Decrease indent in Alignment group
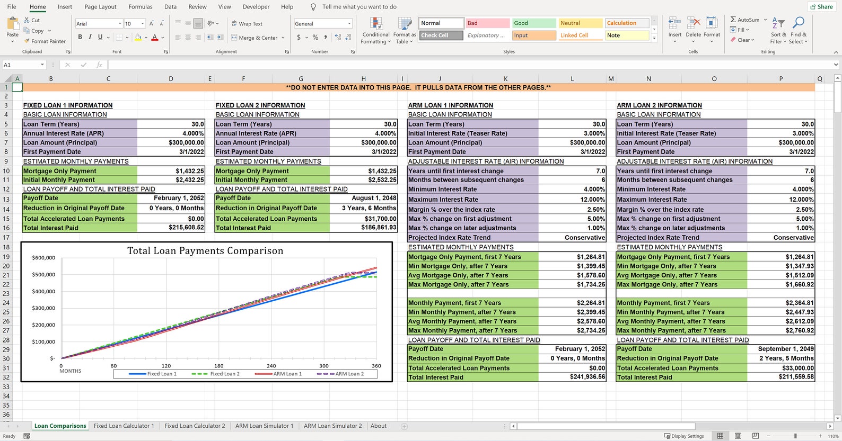842x441 pixels. (210, 37)
